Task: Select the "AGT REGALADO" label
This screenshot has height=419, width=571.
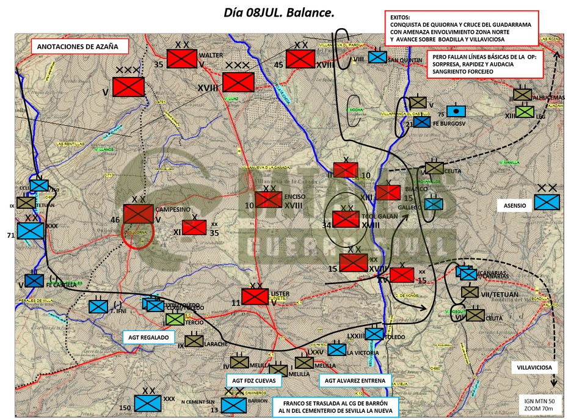Action: 148,337
